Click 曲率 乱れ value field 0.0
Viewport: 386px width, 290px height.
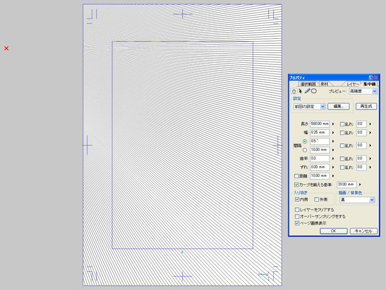pos(361,158)
